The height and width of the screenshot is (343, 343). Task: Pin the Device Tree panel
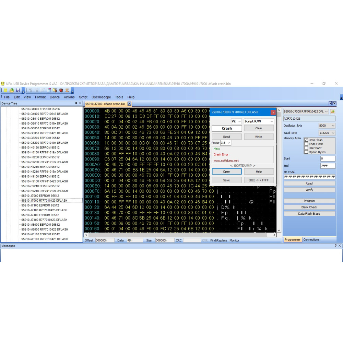76,103
